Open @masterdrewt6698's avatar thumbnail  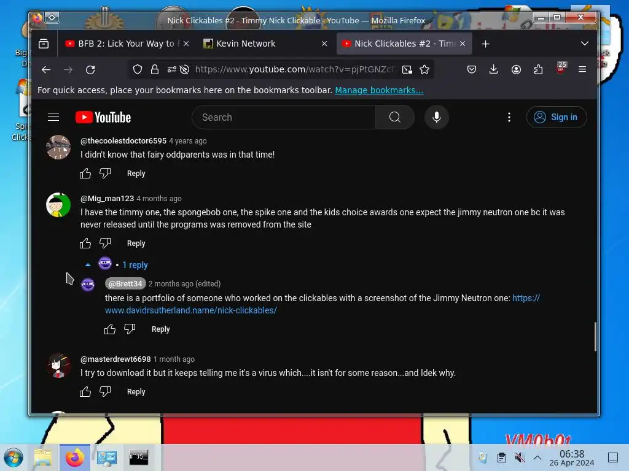point(58,366)
